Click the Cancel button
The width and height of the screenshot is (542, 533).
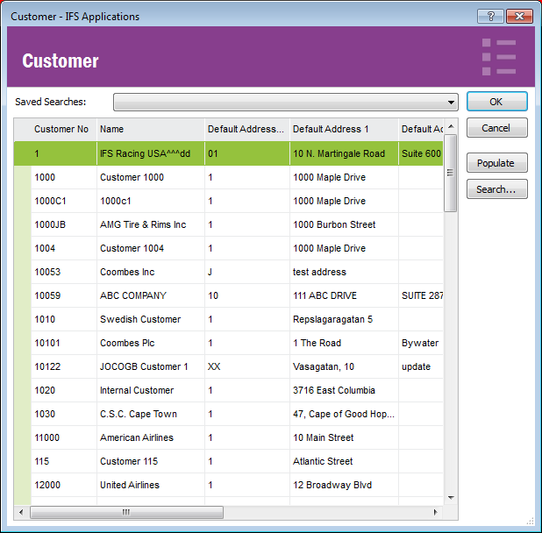(x=496, y=128)
